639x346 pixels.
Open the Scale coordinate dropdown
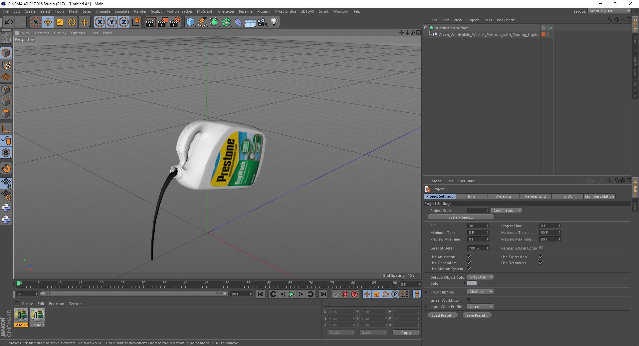pyautogui.click(x=373, y=332)
